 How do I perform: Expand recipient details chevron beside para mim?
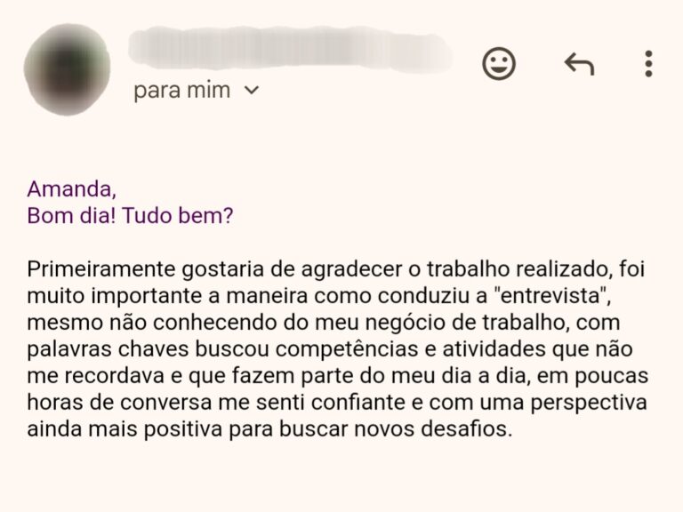coord(252,91)
